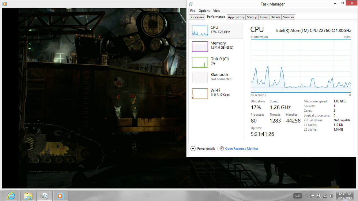Open Internet Explorer from the taskbar
This screenshot has height=201, width=358.
[x=11, y=196]
